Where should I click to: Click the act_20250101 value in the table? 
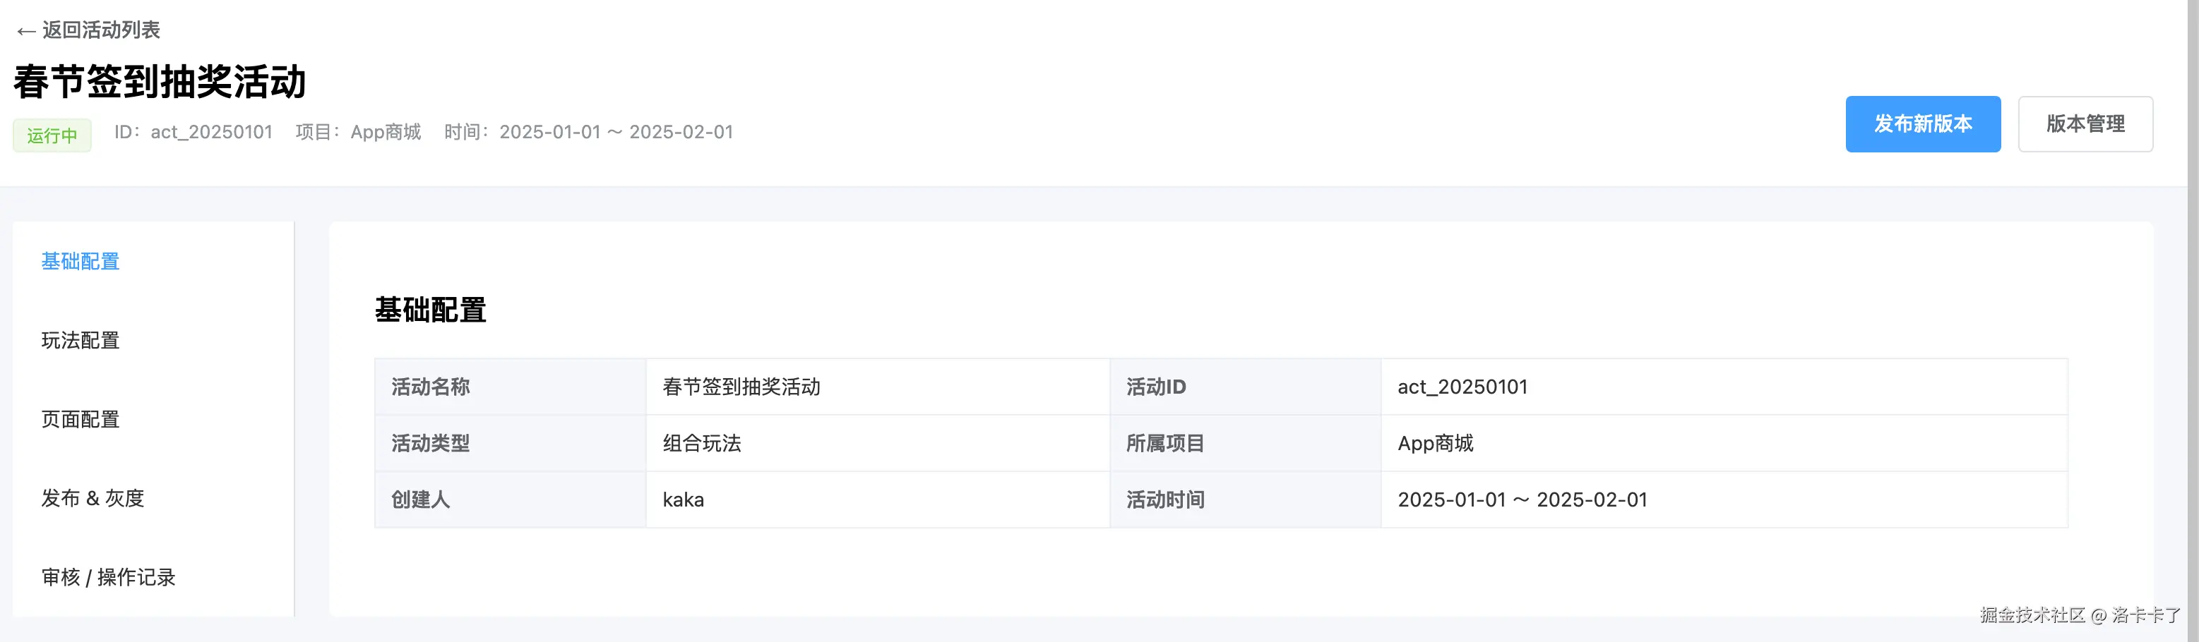click(1462, 387)
